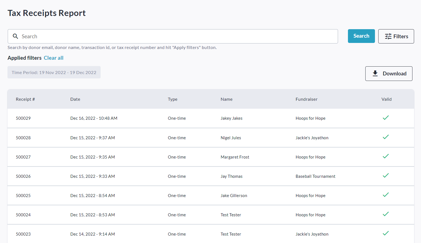Screen dimensions: 421x243
Task: Open the Filters panel
Action: pos(396,36)
